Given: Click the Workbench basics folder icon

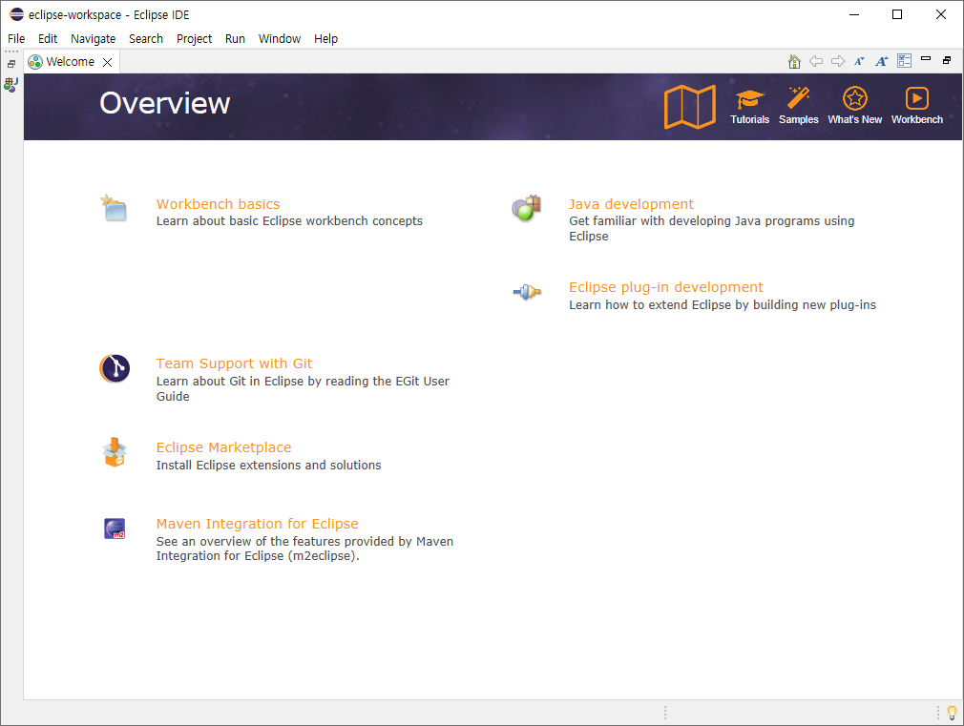Looking at the screenshot, I should [x=114, y=208].
